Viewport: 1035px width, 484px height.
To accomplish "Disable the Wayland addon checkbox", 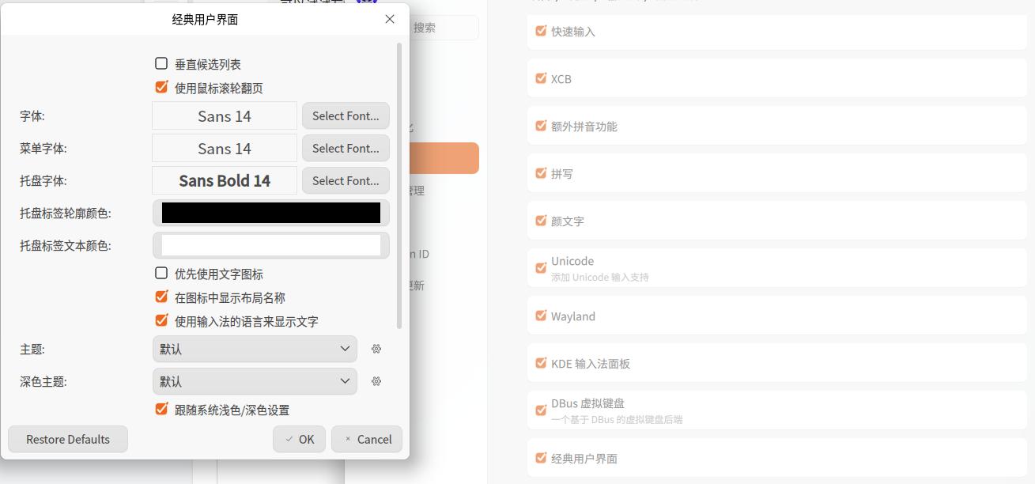I will pyautogui.click(x=541, y=316).
